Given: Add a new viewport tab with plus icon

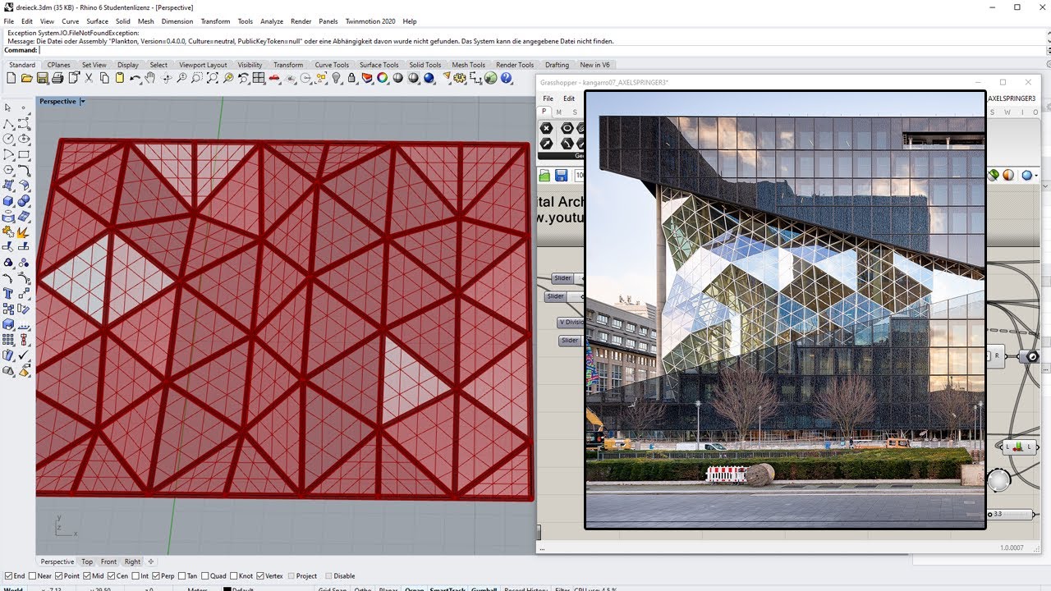Looking at the screenshot, I should [x=150, y=561].
